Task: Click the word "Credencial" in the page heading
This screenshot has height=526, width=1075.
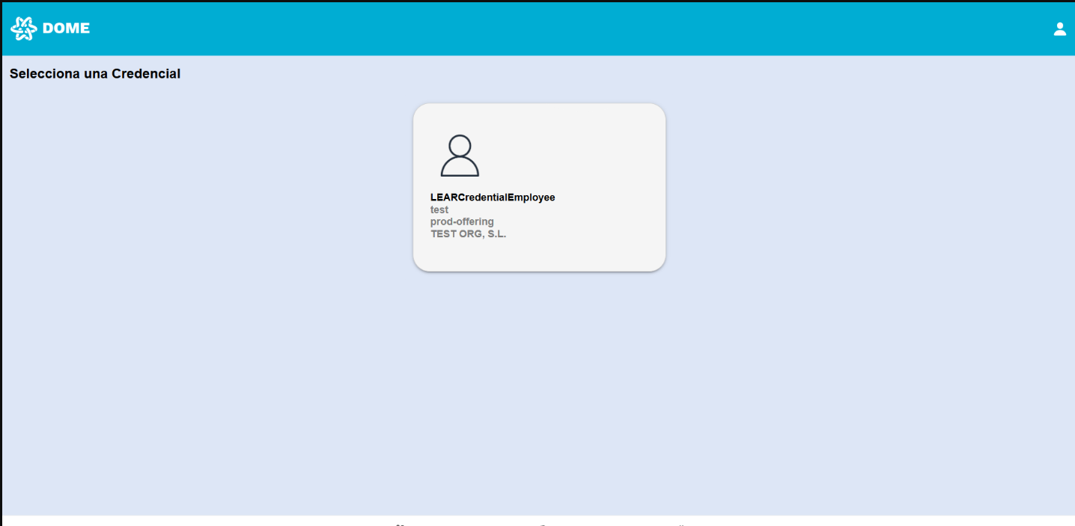Action: point(146,74)
